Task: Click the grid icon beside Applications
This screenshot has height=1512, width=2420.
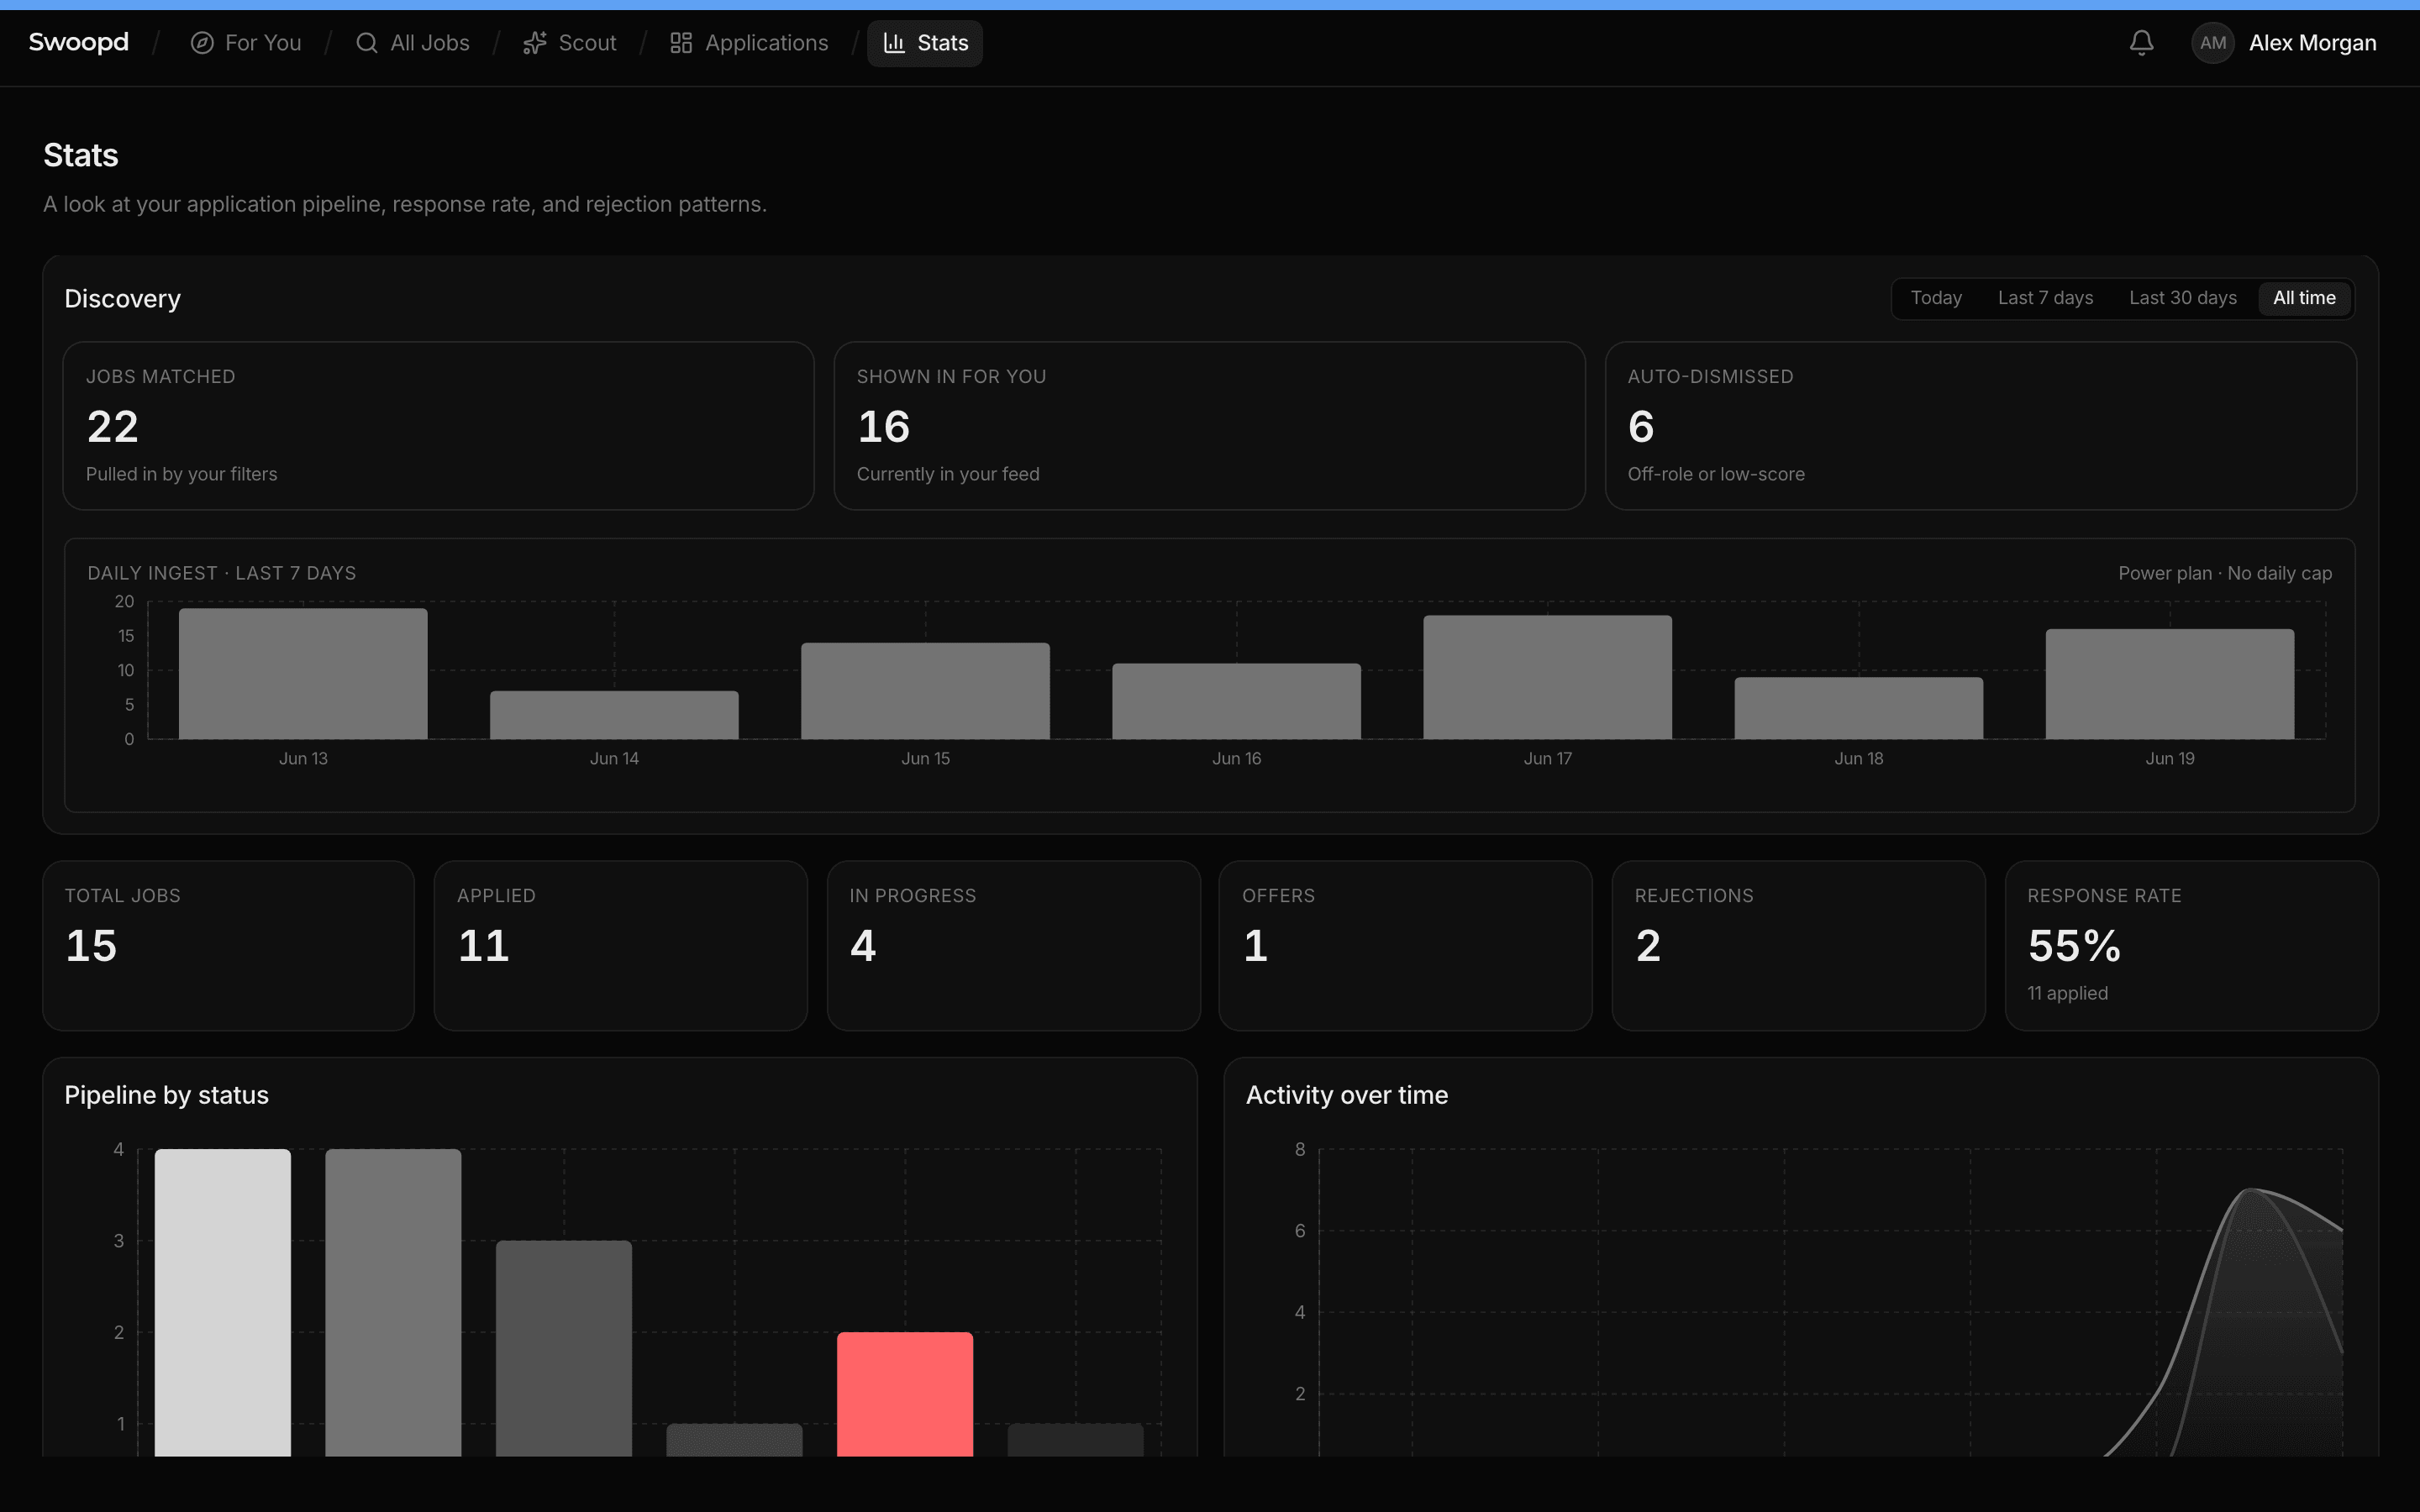Action: 681,43
